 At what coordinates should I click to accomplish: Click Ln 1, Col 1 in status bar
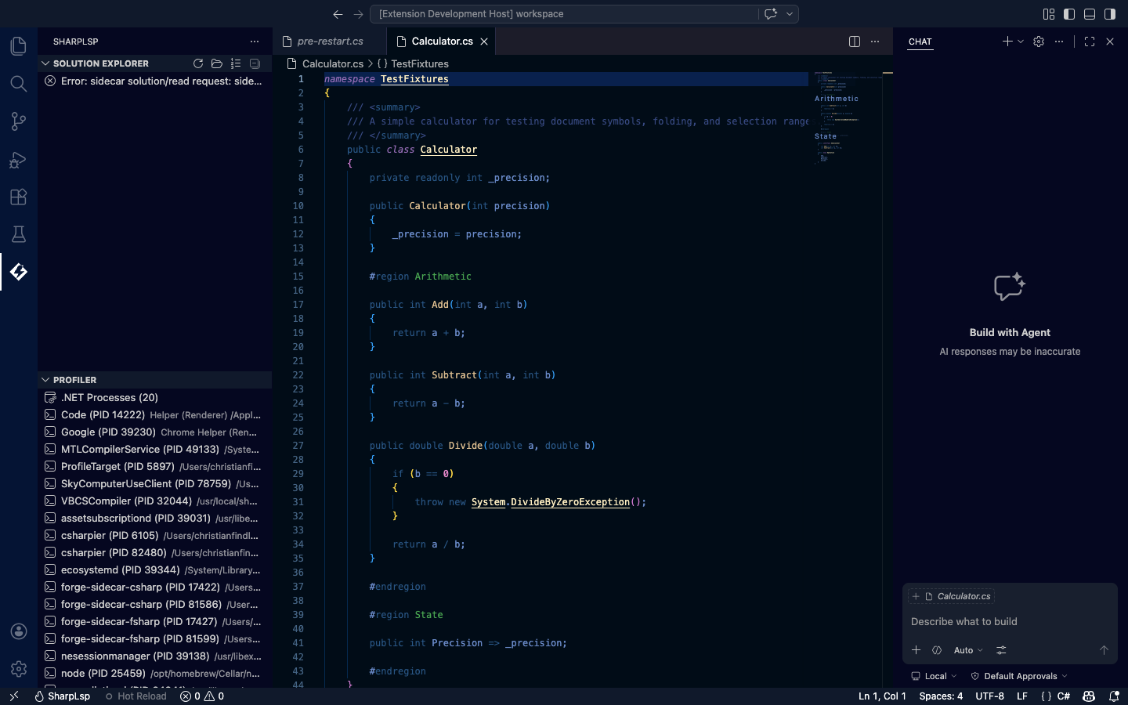click(882, 696)
